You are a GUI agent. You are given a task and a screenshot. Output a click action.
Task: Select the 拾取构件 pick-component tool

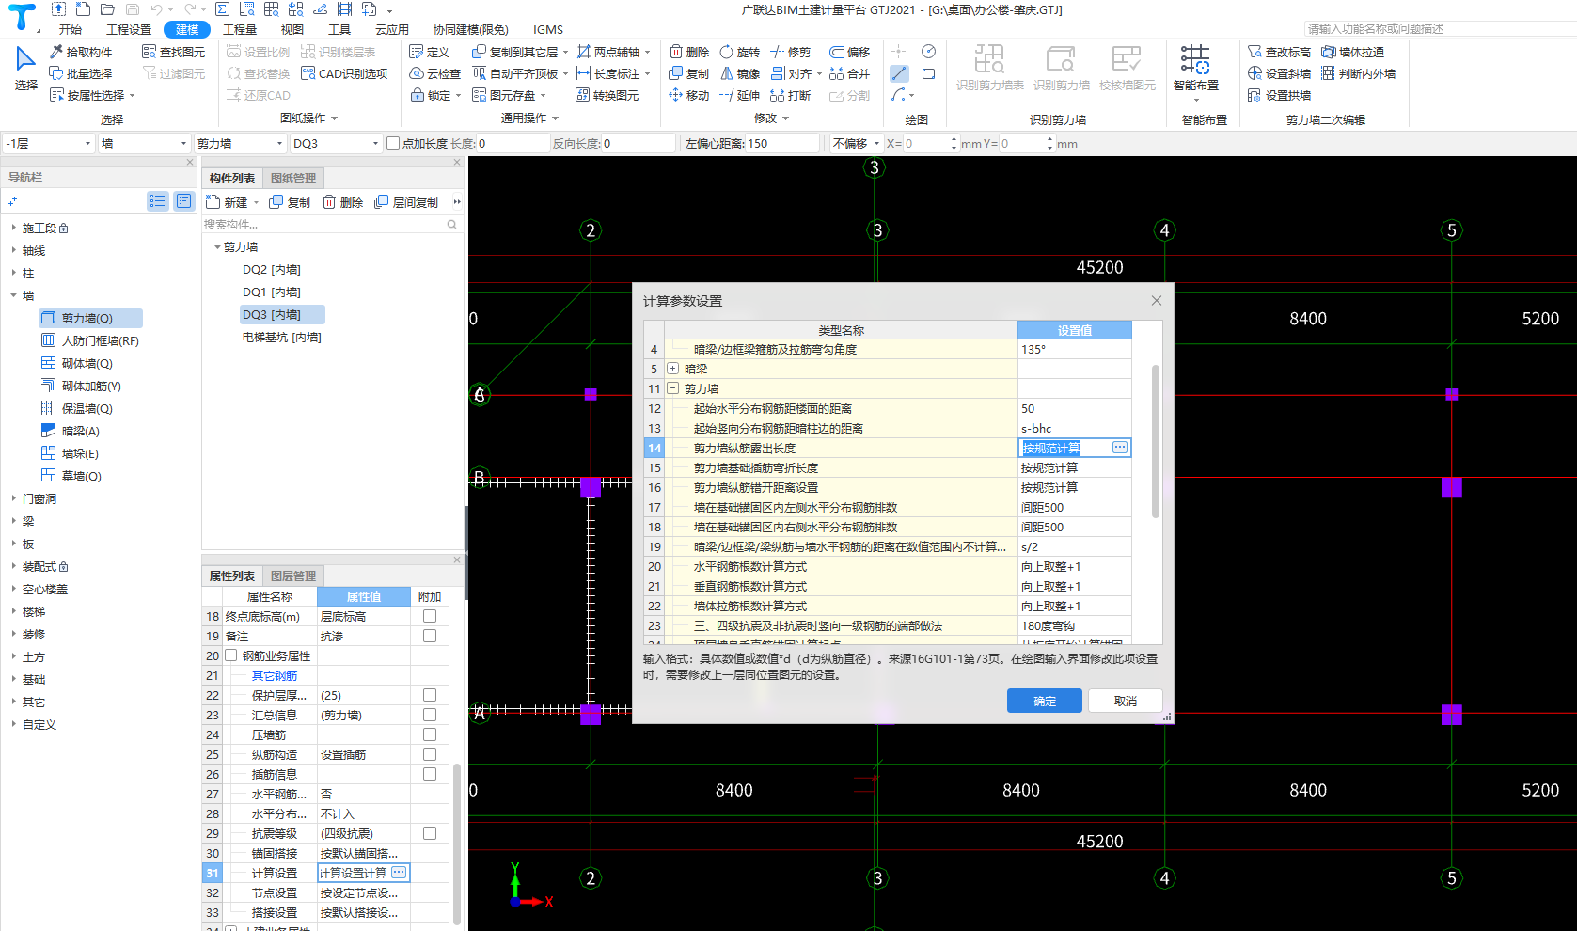coord(81,52)
